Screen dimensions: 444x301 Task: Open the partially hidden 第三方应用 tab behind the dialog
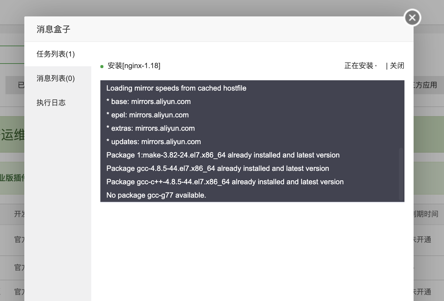(426, 85)
